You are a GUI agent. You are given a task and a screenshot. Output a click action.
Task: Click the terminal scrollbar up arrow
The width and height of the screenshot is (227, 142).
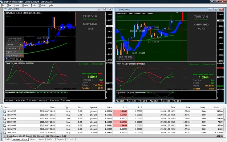(x=225, y=107)
